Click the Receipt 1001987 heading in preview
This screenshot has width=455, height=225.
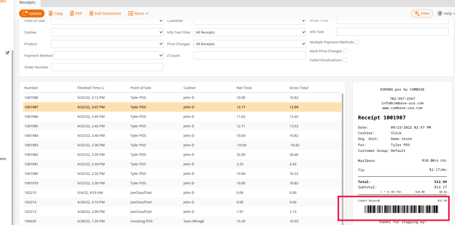click(382, 118)
